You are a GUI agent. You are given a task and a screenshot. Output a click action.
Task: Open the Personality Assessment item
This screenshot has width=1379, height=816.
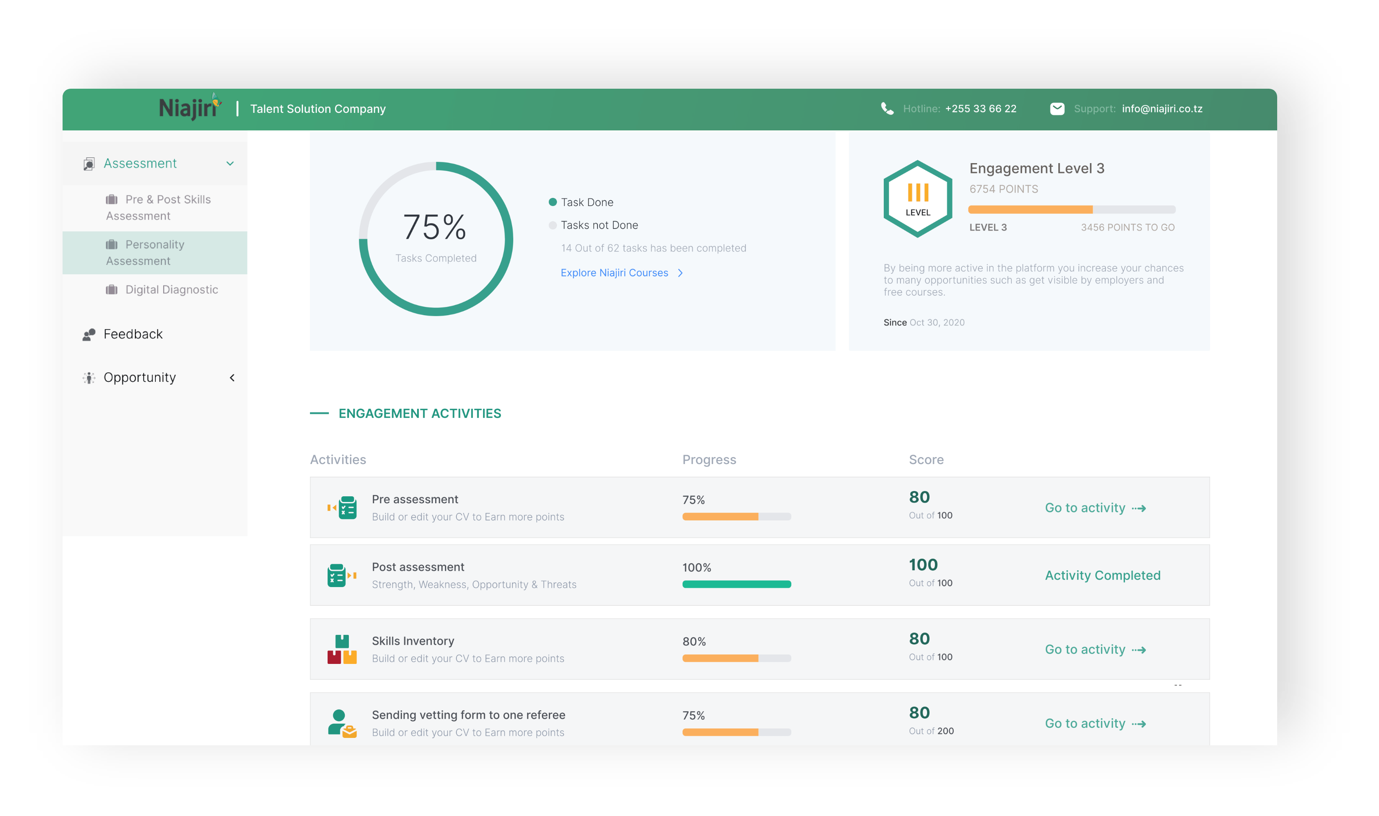tap(155, 252)
